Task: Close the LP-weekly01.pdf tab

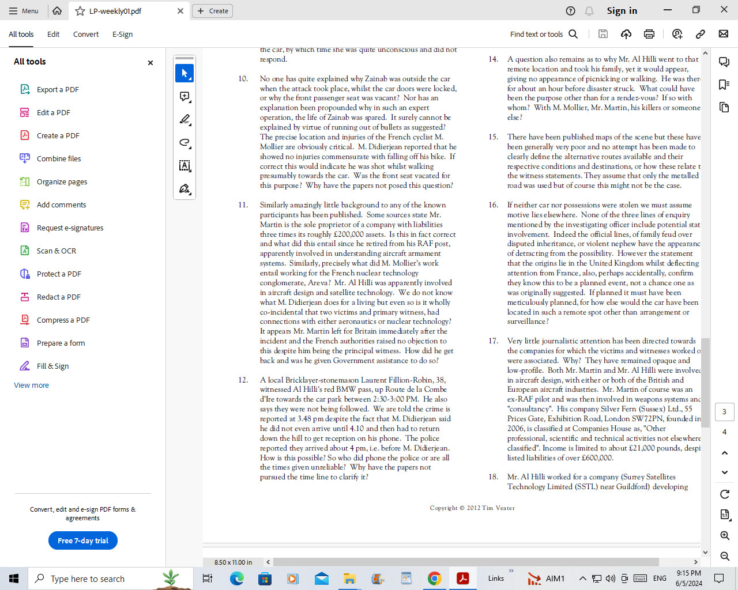Action: coord(180,11)
